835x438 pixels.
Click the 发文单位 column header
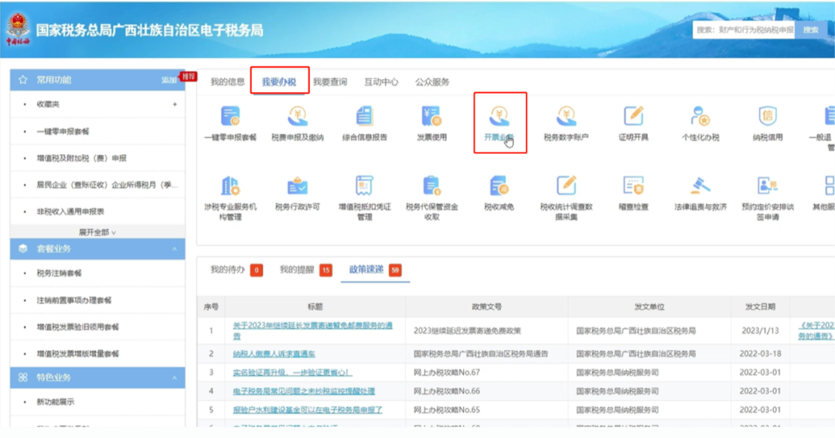pyautogui.click(x=649, y=307)
